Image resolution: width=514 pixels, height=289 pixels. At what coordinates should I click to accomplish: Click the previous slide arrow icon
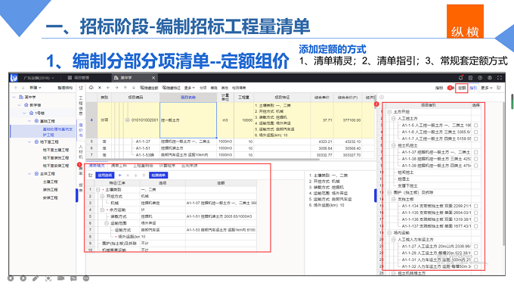pos(11,278)
